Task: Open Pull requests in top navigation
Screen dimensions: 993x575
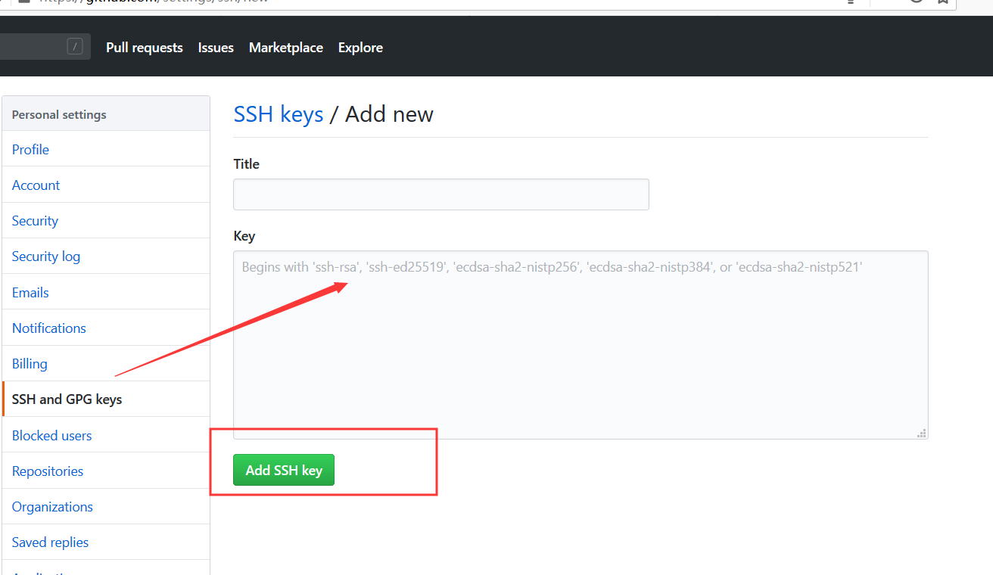Action: [x=144, y=48]
